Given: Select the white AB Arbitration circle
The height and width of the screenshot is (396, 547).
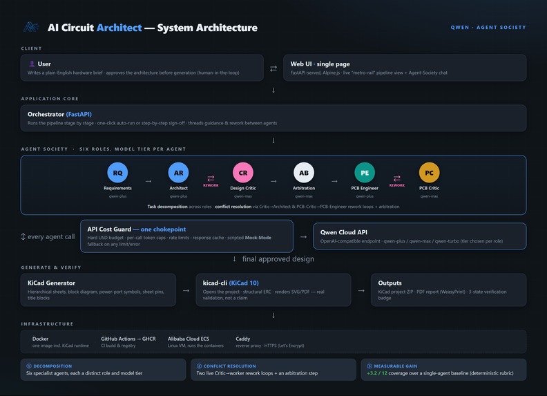Looking at the screenshot, I should point(303,173).
